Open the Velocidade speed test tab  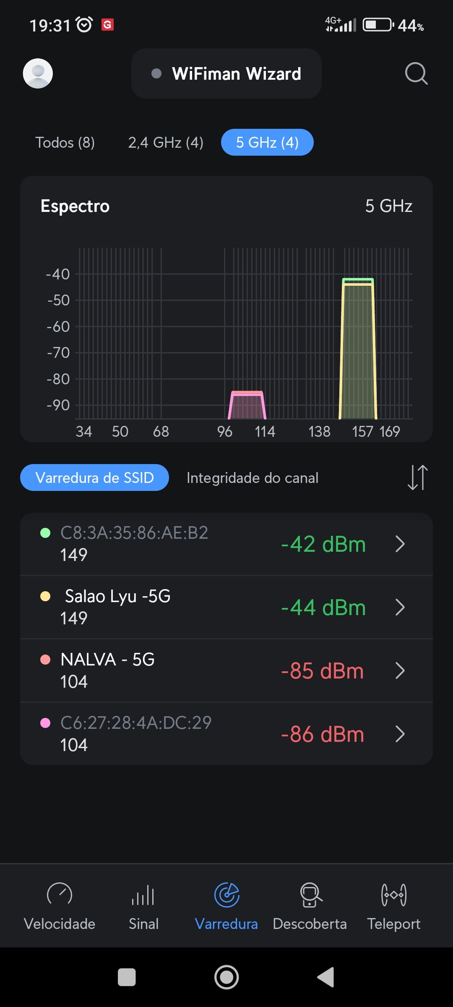pyautogui.click(x=60, y=906)
